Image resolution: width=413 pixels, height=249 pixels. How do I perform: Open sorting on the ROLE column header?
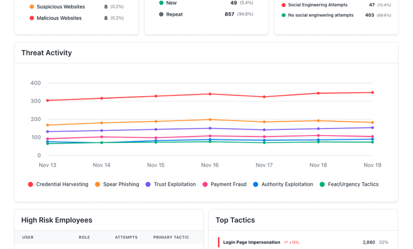84,237
